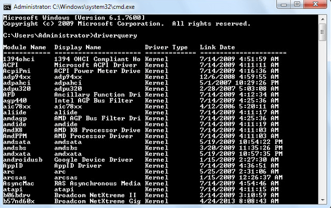Click 'ACPI Power Meter Drive' display name
331x208 pixels.
(97, 71)
